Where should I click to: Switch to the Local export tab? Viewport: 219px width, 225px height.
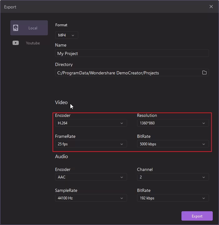[29, 28]
